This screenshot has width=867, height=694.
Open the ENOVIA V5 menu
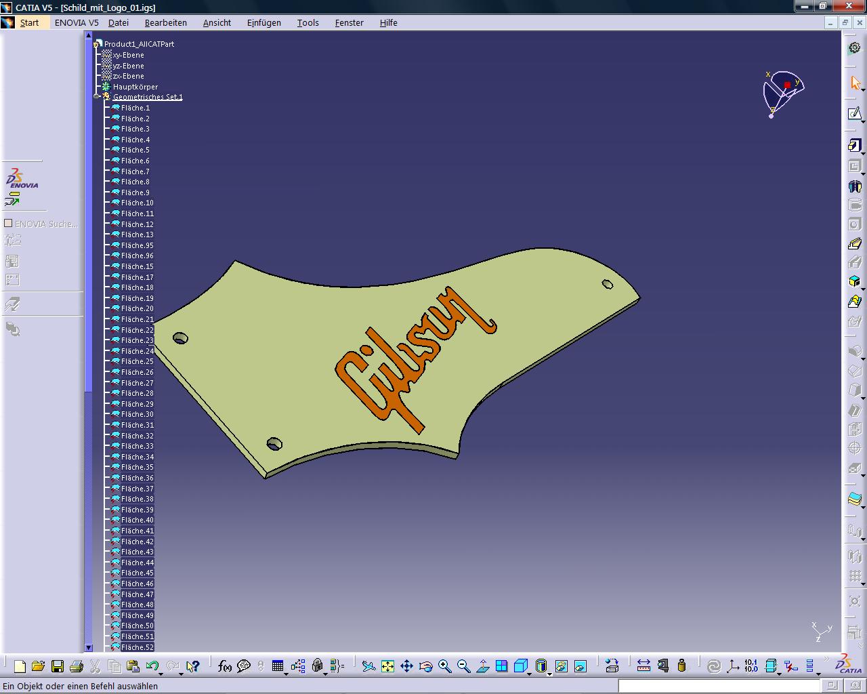[x=77, y=22]
